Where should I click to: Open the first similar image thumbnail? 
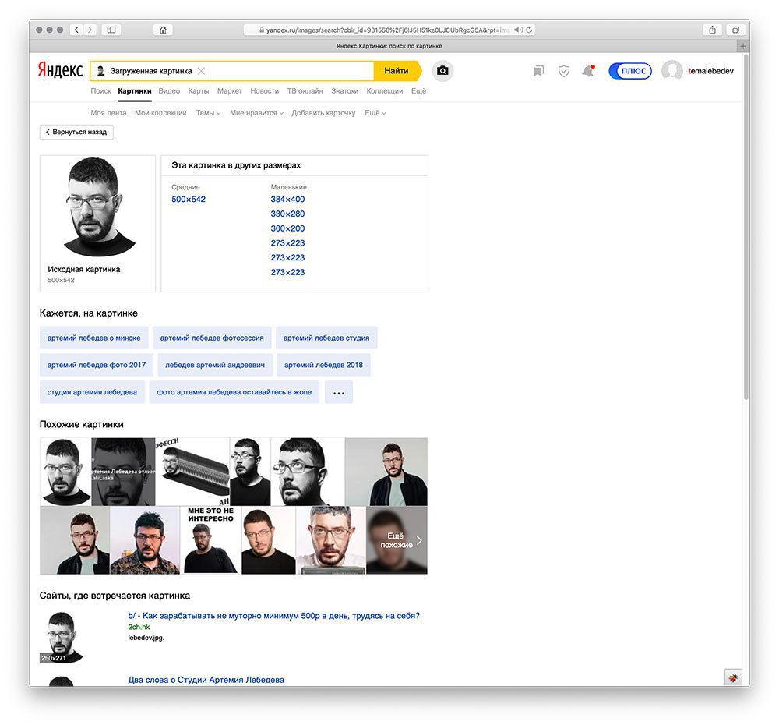pos(65,472)
